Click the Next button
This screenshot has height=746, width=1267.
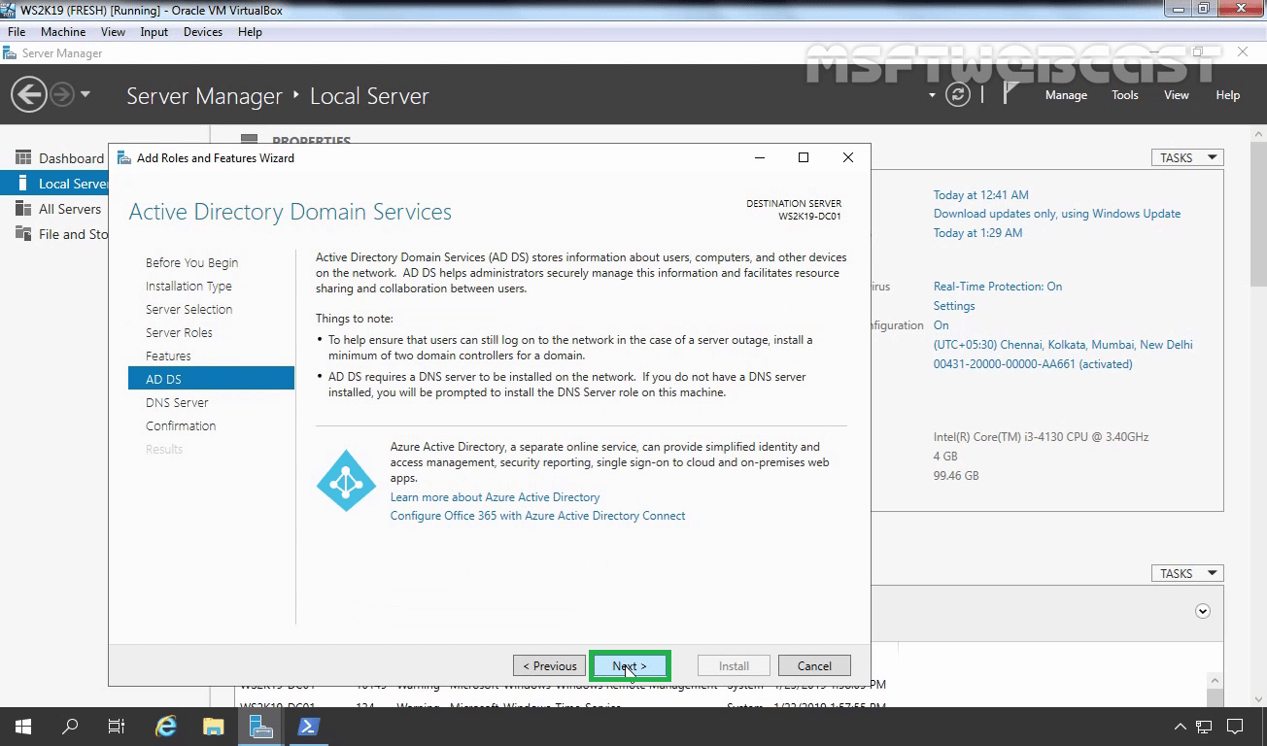[630, 666]
